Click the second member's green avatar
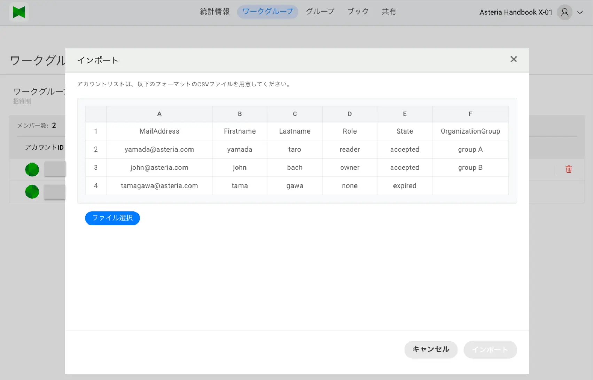Viewport: 593px width, 380px height. (x=32, y=192)
